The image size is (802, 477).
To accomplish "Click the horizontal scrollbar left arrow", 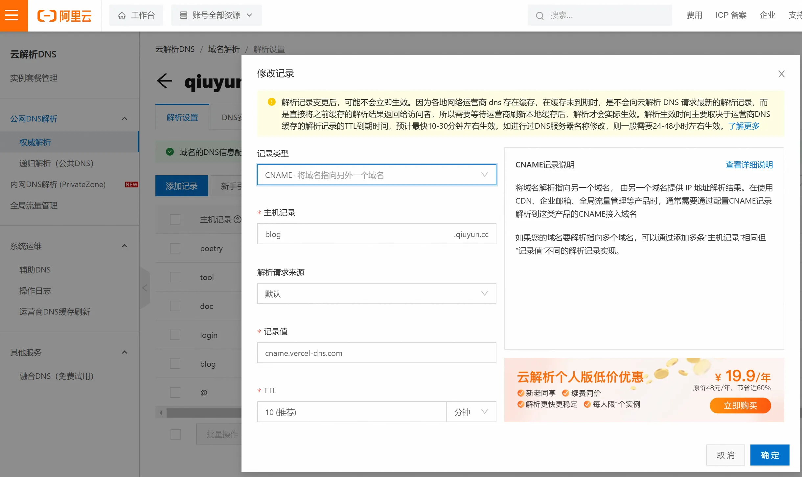I will pyautogui.click(x=161, y=412).
